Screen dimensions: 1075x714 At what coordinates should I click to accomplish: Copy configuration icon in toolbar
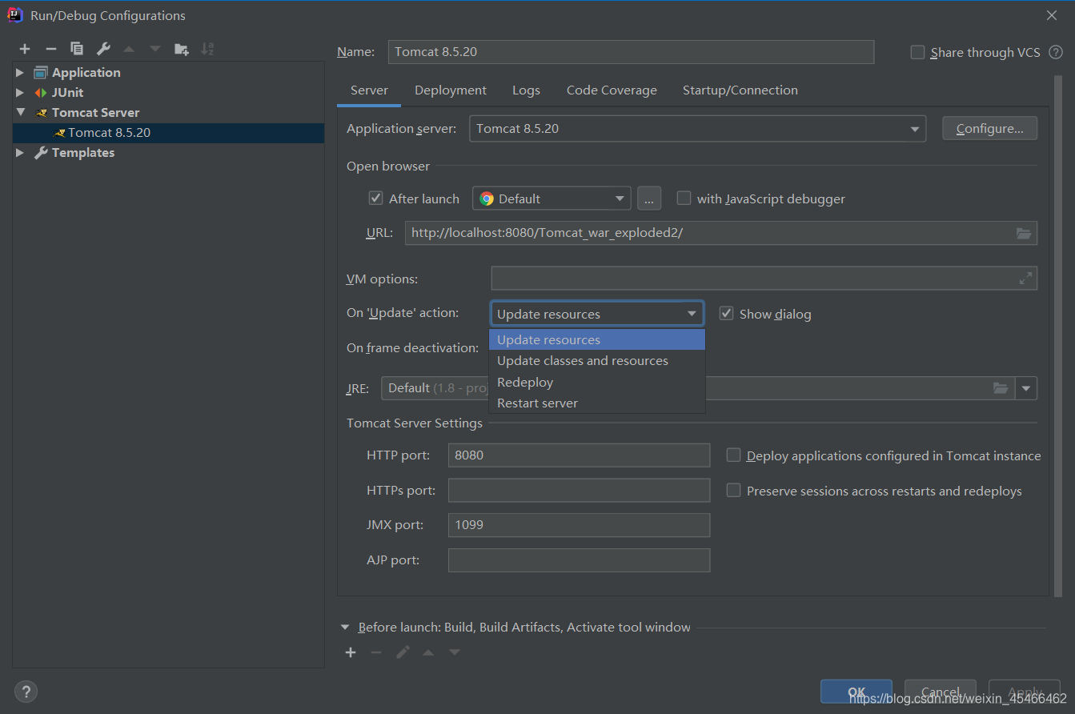[77, 49]
